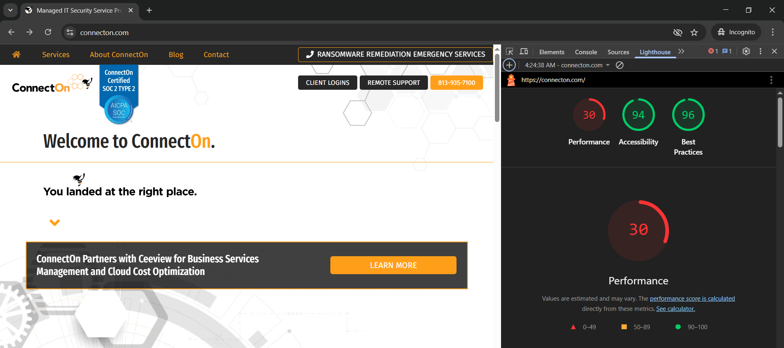Start a new Lighthouse report with plus icon
This screenshot has width=784, height=348.
pos(509,65)
